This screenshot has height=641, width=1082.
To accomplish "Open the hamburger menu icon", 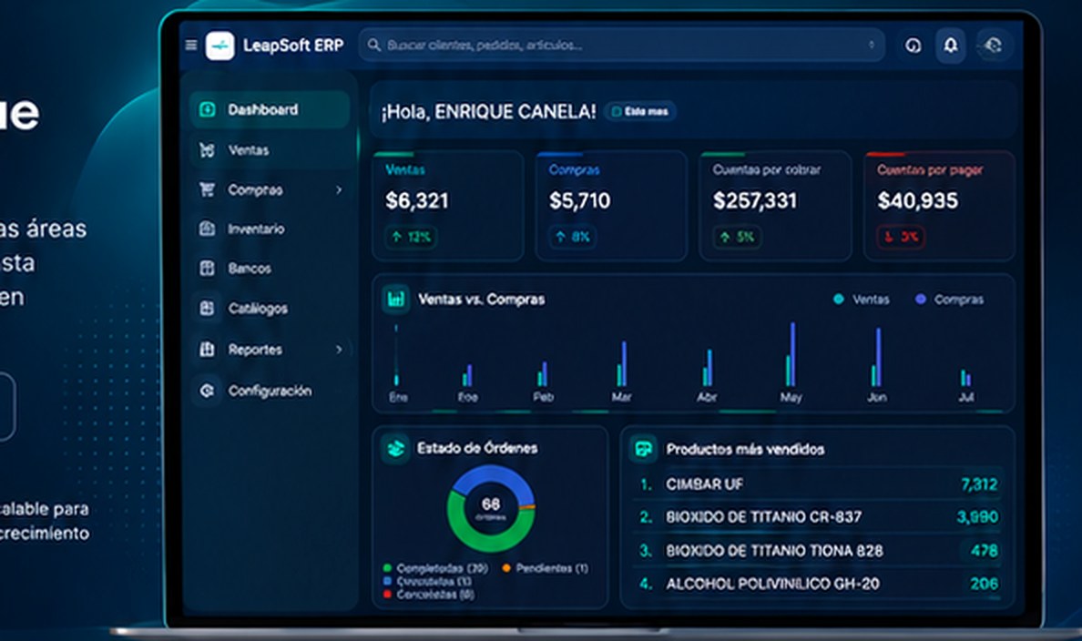I will tap(191, 45).
